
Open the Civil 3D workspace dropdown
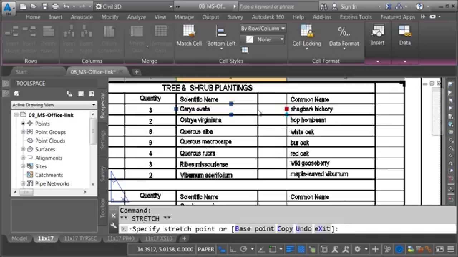pyautogui.click(x=134, y=6)
